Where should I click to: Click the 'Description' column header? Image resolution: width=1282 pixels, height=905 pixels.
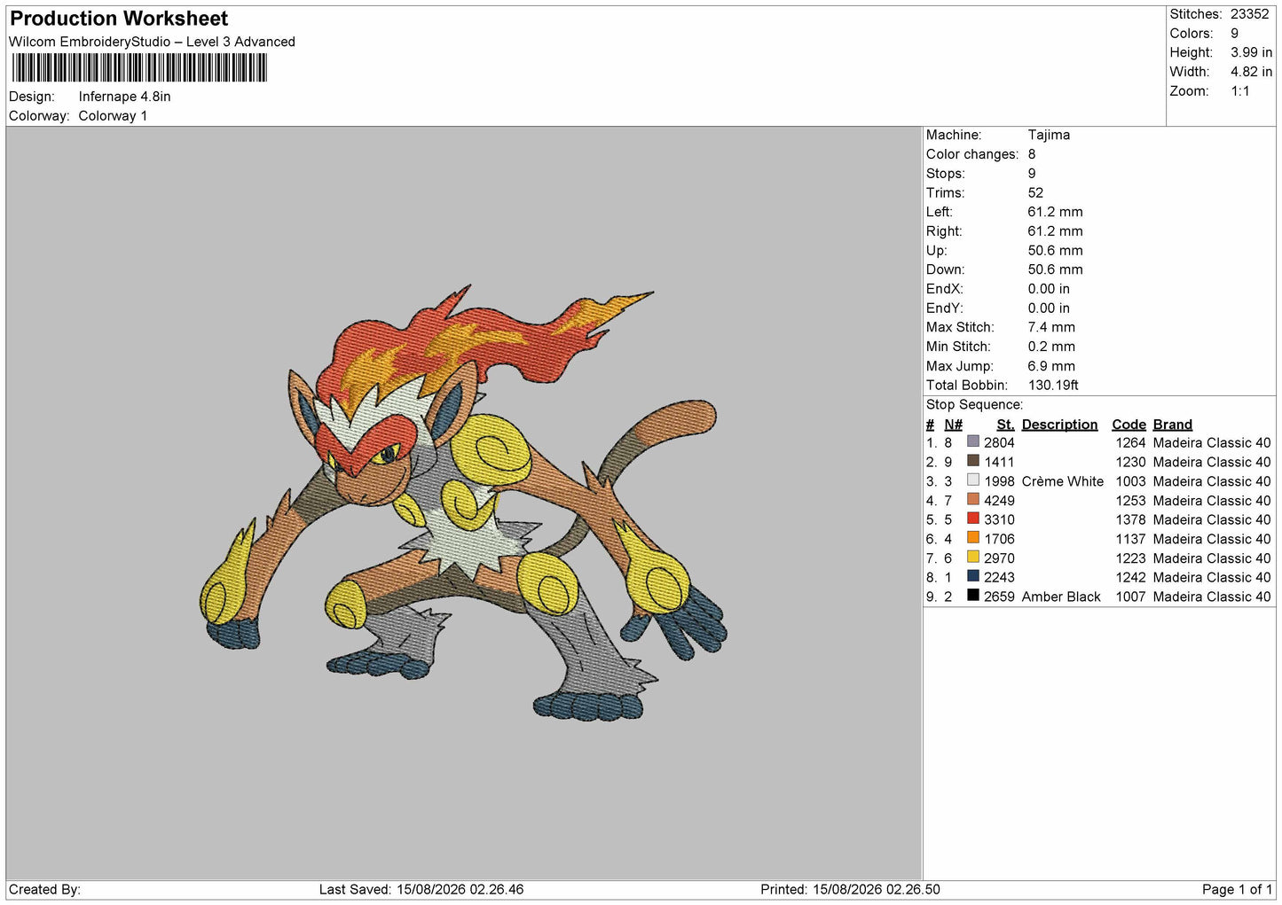point(1059,425)
